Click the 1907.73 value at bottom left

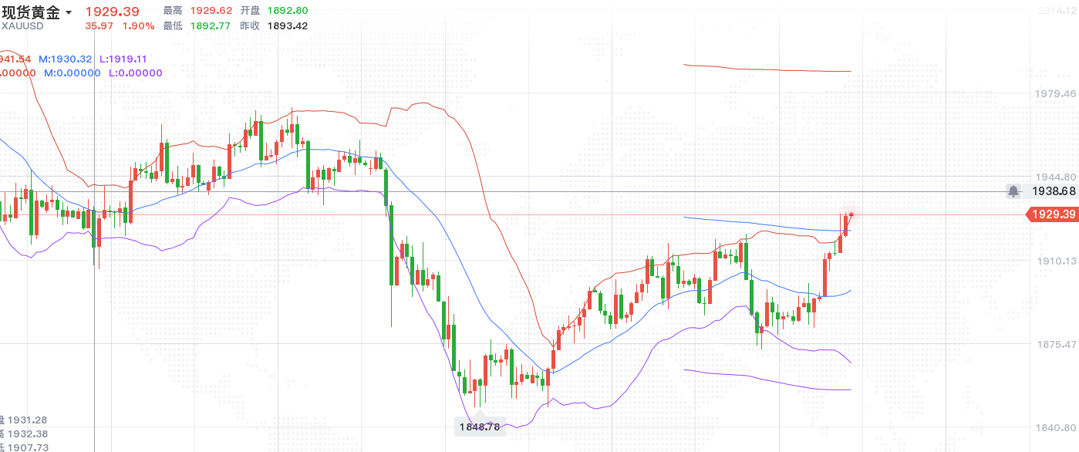28,447
